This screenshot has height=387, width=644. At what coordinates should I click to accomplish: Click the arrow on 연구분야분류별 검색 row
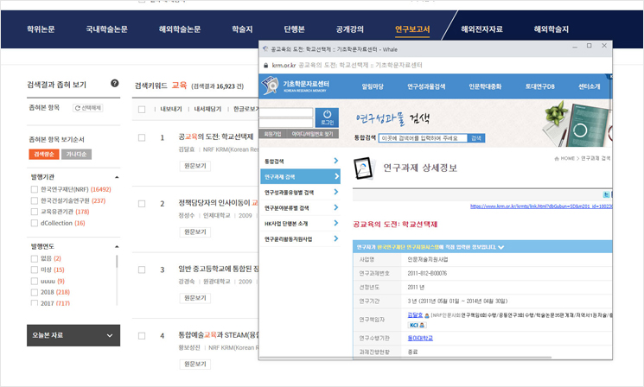pyautogui.click(x=336, y=207)
